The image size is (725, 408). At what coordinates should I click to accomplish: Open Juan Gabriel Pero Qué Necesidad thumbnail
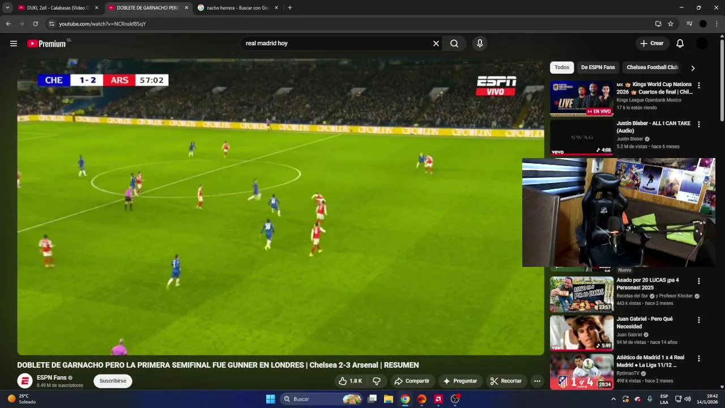coord(582,333)
